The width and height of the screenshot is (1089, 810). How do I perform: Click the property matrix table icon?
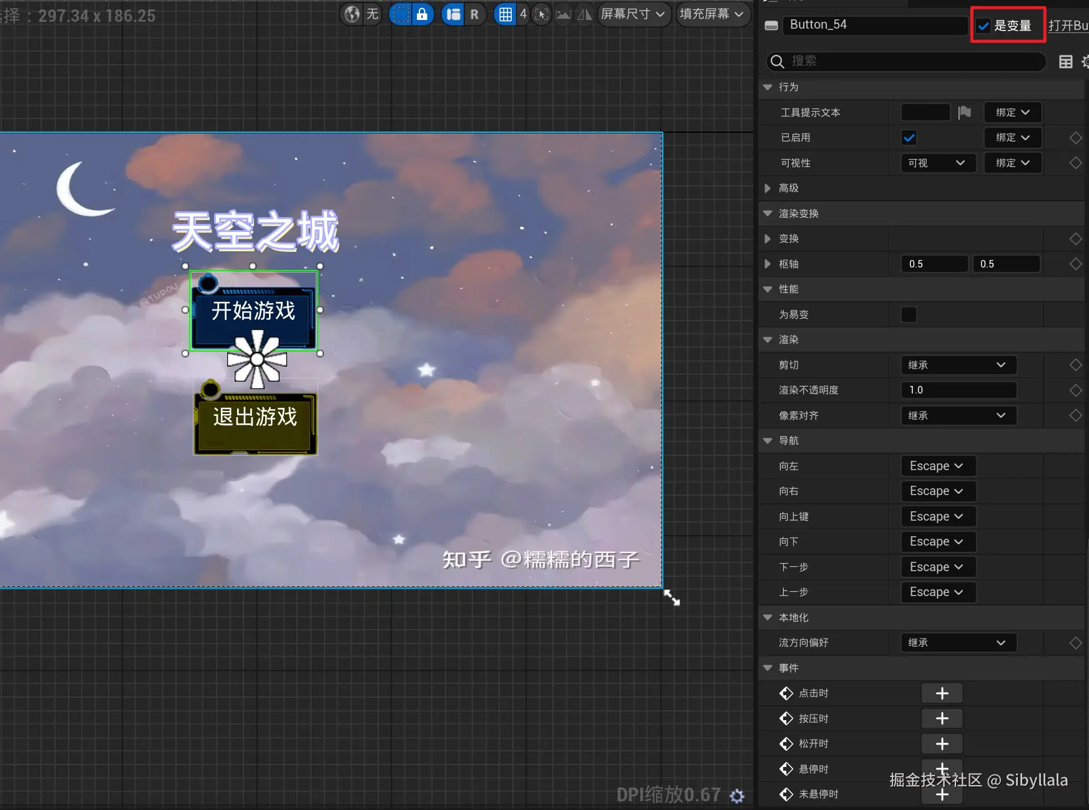(1066, 61)
